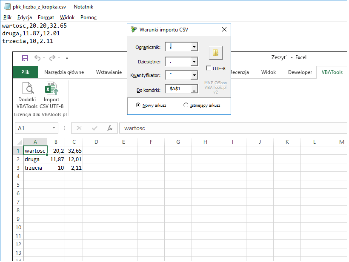Enable the UTF-8 checkbox
This screenshot has height=262, width=349.
click(x=209, y=68)
